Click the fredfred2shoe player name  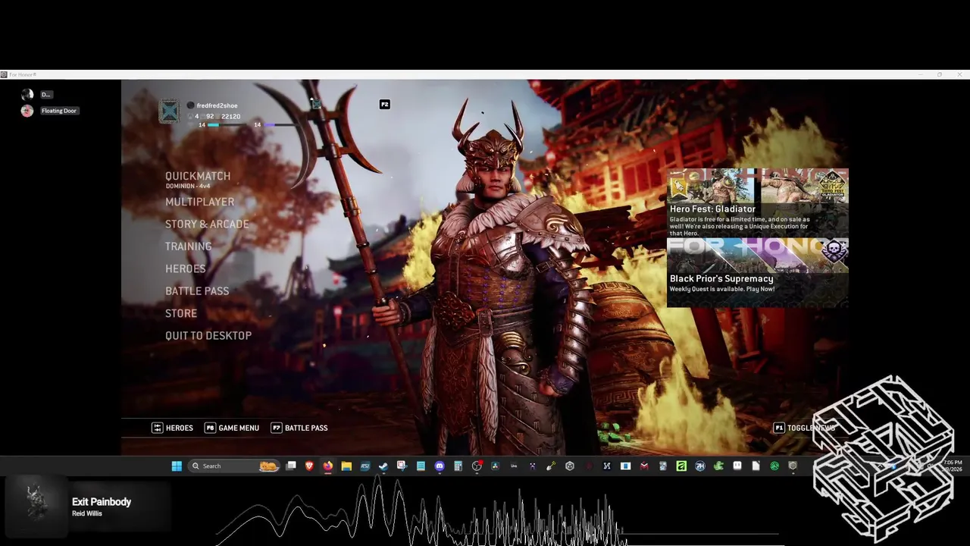(217, 105)
